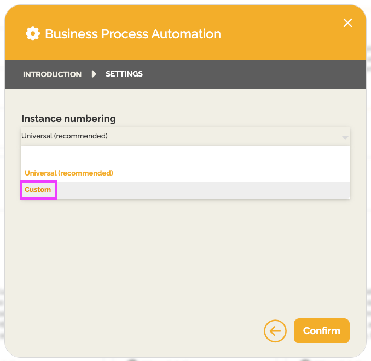The height and width of the screenshot is (361, 371).
Task: Click the Instance numbering label
Action: [68, 119]
